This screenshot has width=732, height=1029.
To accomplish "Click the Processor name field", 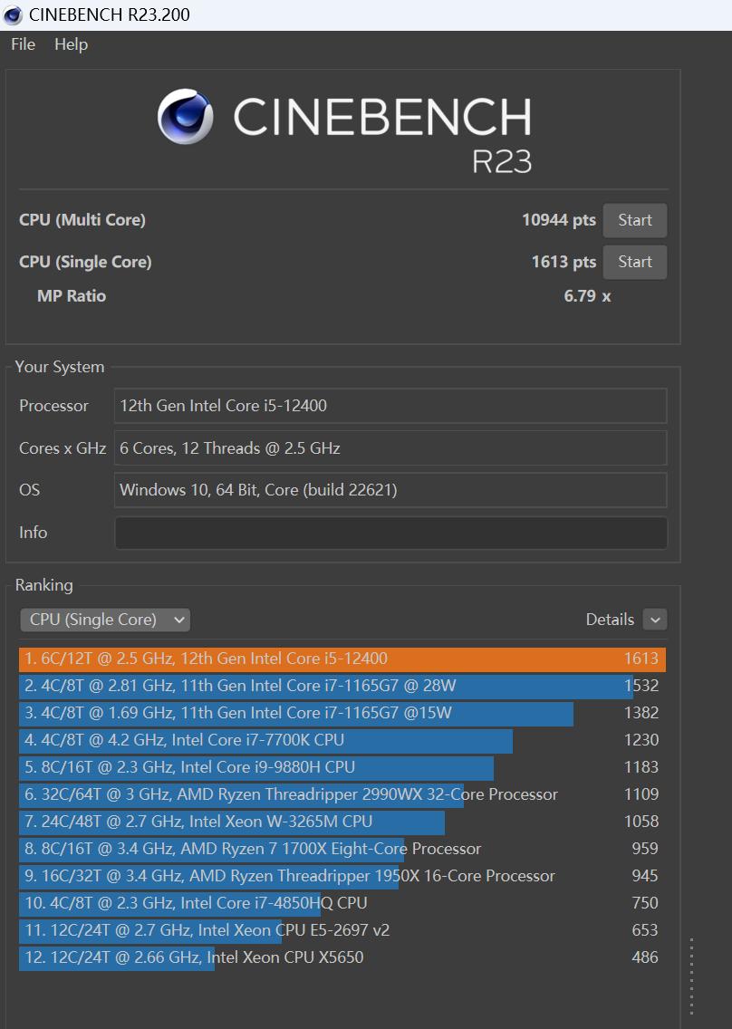I will tap(390, 406).
